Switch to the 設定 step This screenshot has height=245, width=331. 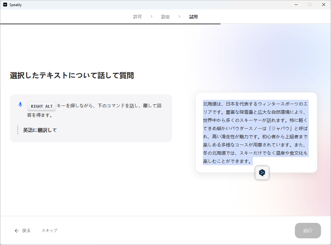tap(165, 17)
